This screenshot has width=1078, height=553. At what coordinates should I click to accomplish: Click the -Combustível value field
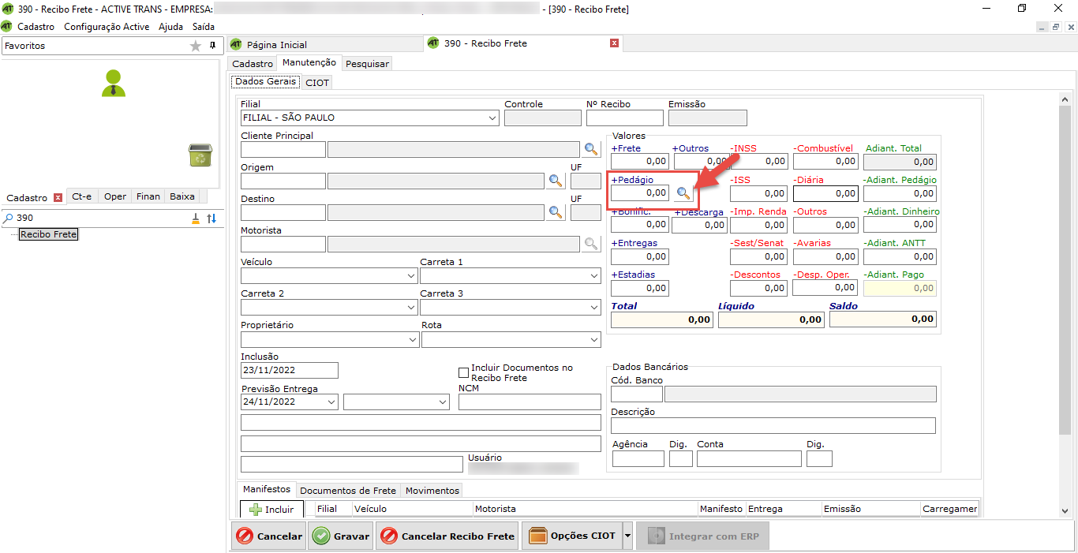tap(825, 161)
